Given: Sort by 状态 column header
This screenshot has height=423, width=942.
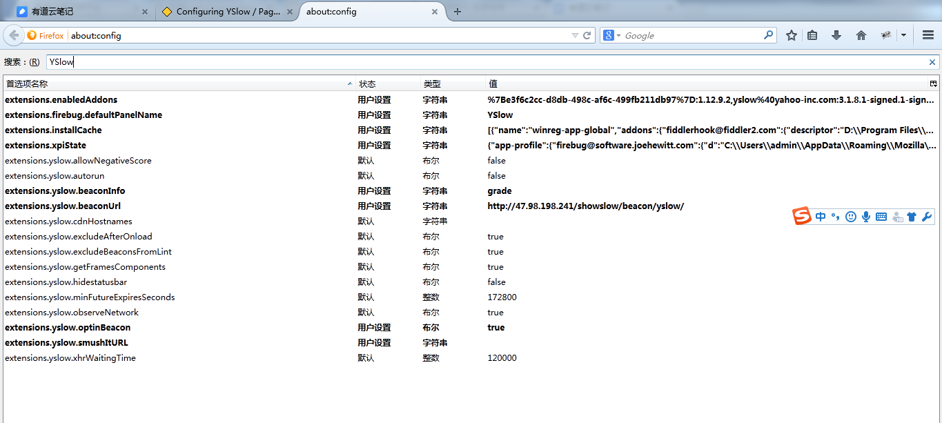Looking at the screenshot, I should pos(388,83).
